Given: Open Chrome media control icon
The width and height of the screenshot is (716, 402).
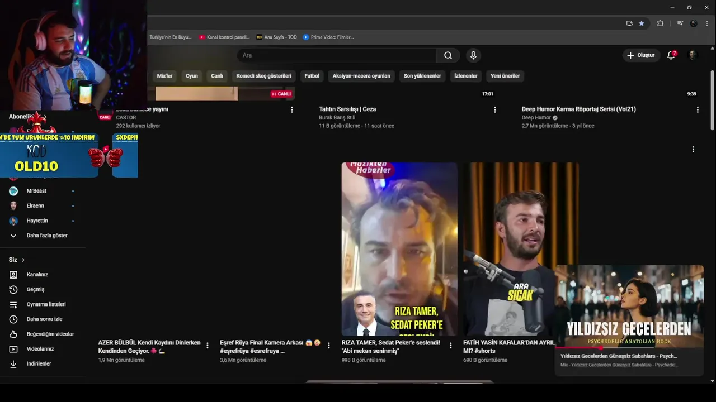Looking at the screenshot, I should tap(680, 23).
